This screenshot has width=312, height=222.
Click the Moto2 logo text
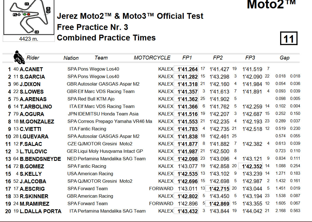[x=271, y=4]
